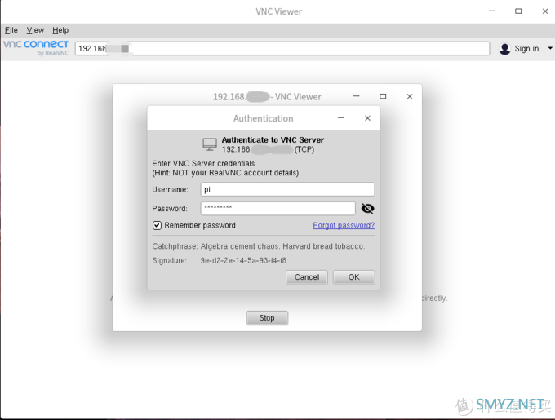Open the Help menu
555x420 pixels.
60,30
